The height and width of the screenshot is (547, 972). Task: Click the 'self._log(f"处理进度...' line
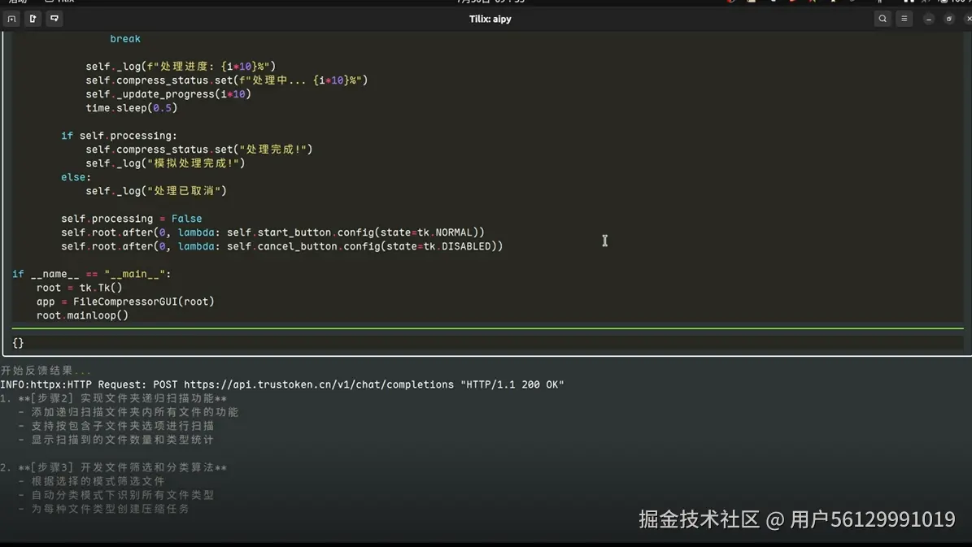[181, 67]
